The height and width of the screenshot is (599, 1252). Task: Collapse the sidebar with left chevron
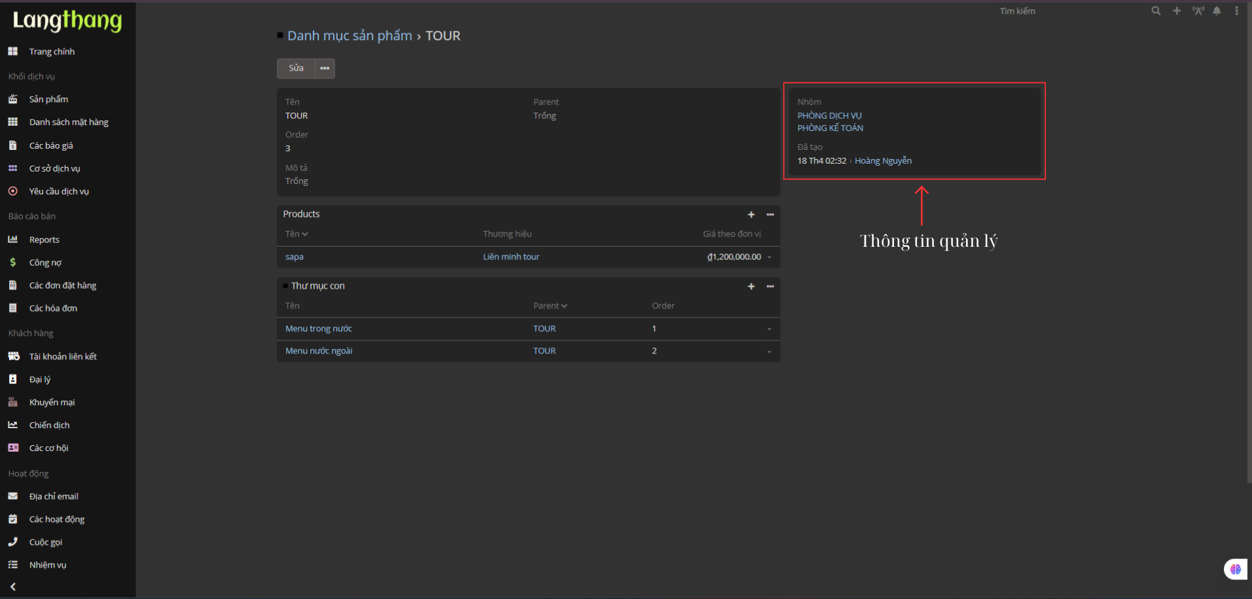(x=13, y=587)
